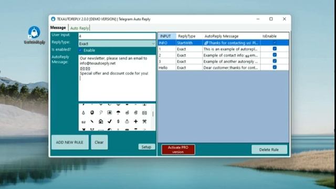Switch to the Message tab
Screen dimensions: 336x189
[x=58, y=28]
